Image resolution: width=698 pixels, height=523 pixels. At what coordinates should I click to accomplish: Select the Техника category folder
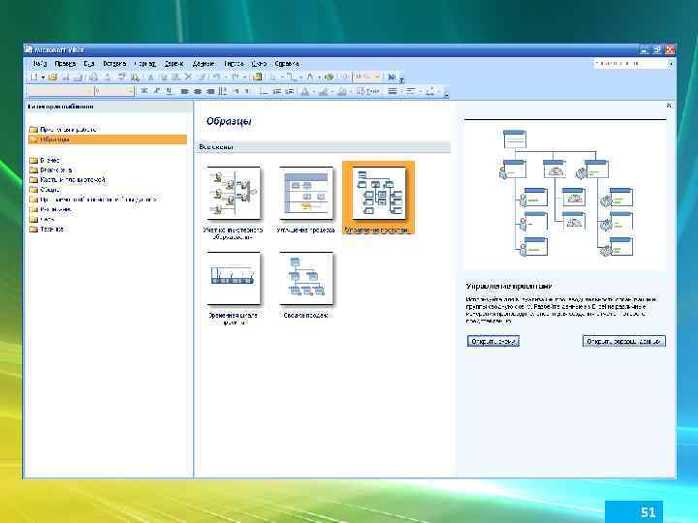tap(47, 229)
